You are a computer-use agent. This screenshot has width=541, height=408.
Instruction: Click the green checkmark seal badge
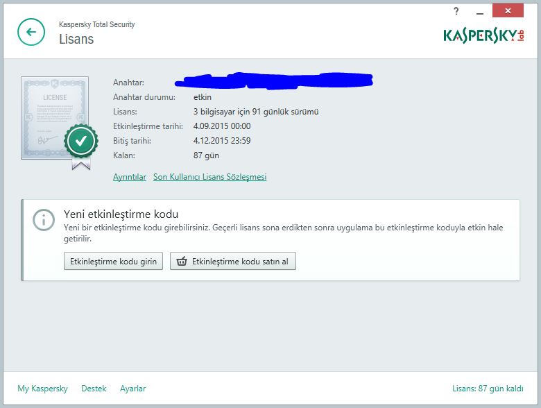point(81,141)
